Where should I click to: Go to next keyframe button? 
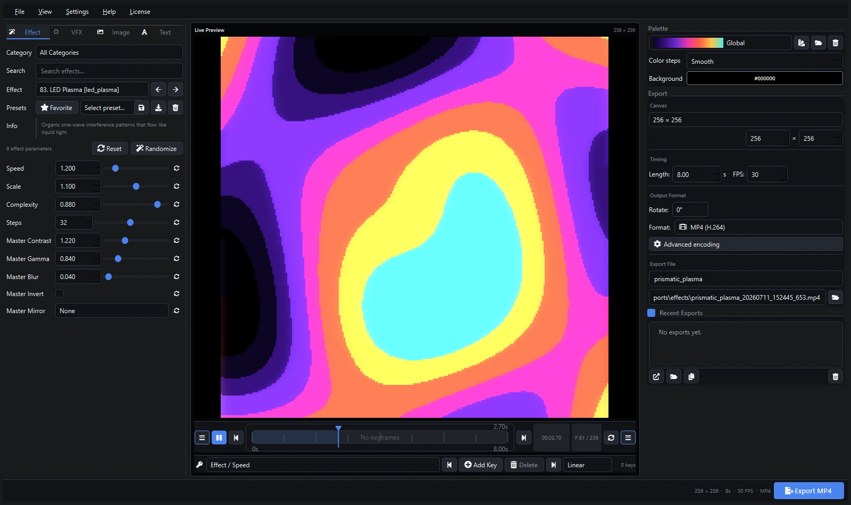click(554, 465)
